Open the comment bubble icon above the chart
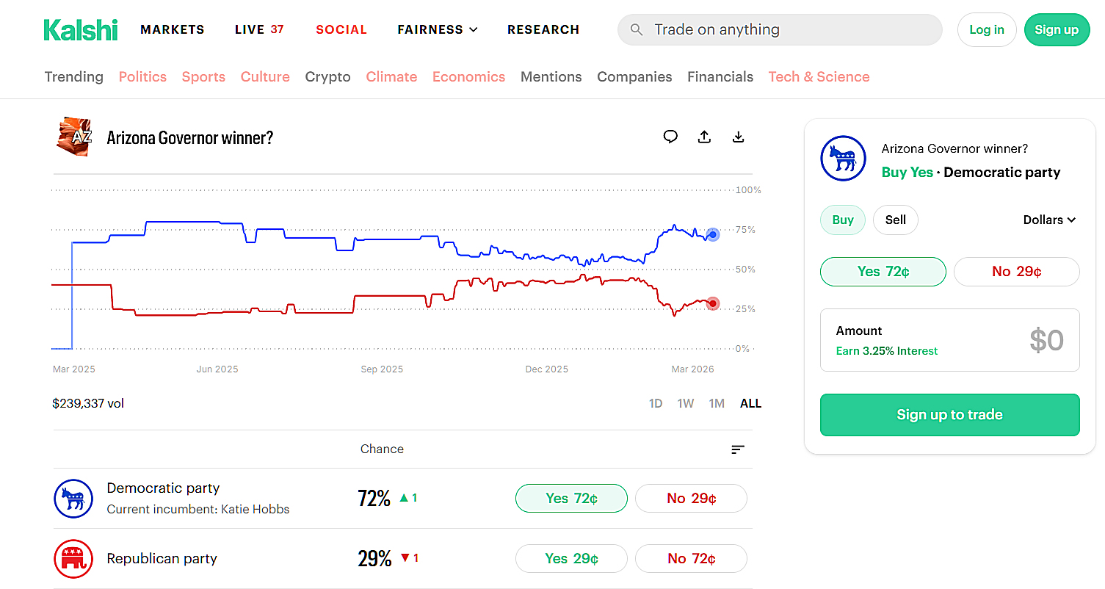 tap(670, 137)
